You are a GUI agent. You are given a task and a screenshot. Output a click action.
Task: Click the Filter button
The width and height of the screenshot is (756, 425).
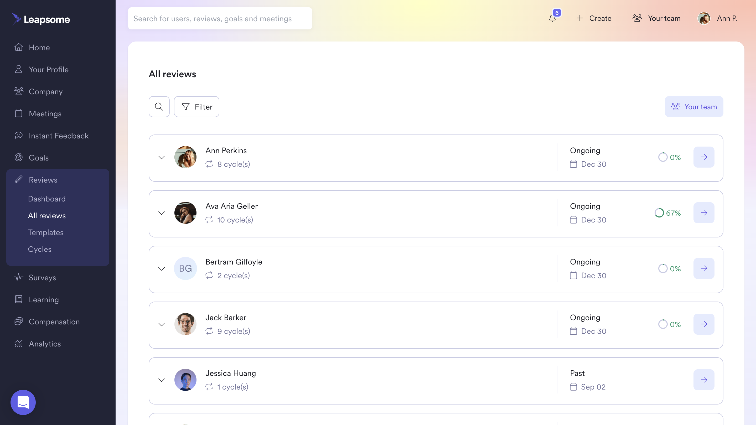tap(196, 107)
